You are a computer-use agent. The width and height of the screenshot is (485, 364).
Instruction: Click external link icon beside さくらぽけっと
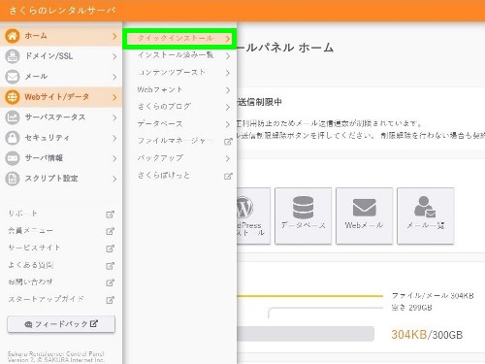(x=228, y=176)
